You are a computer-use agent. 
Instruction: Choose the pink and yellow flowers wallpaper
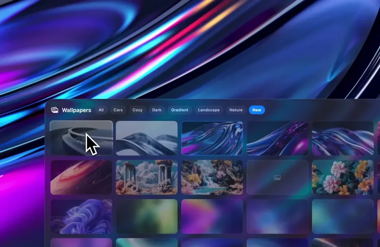point(343,177)
